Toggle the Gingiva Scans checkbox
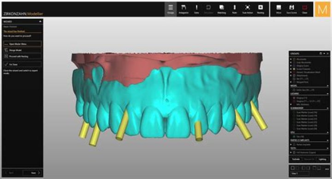The image size is (332, 179). click(x=294, y=66)
